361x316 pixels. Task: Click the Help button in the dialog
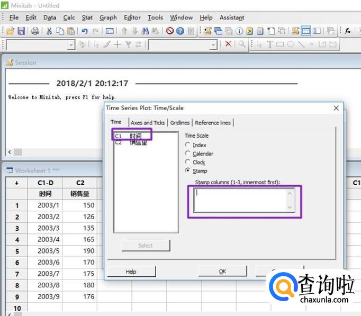pos(131,272)
